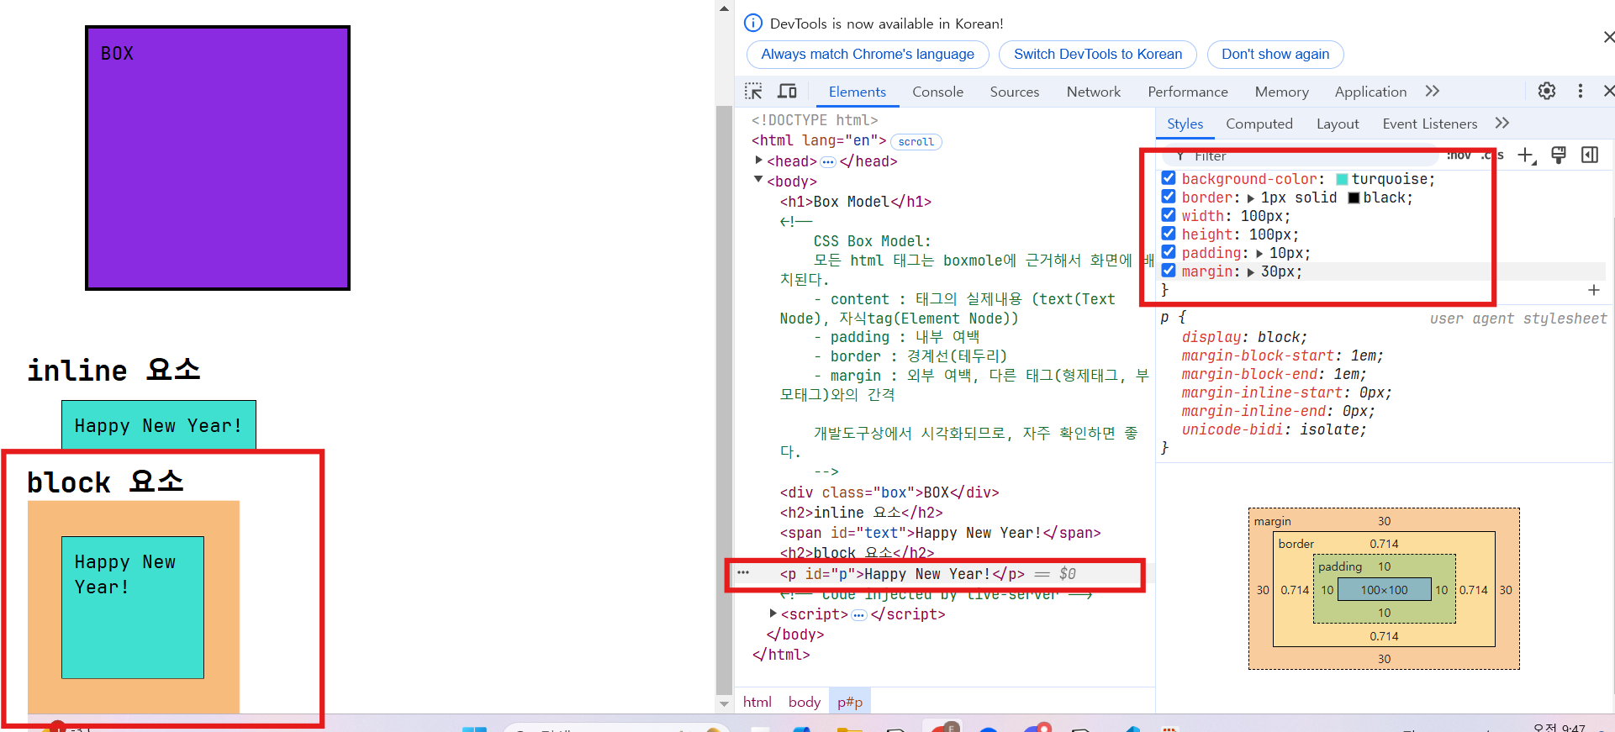Expand border shorthand triangle
Viewport: 1615px width, 732px height.
[x=1251, y=198]
